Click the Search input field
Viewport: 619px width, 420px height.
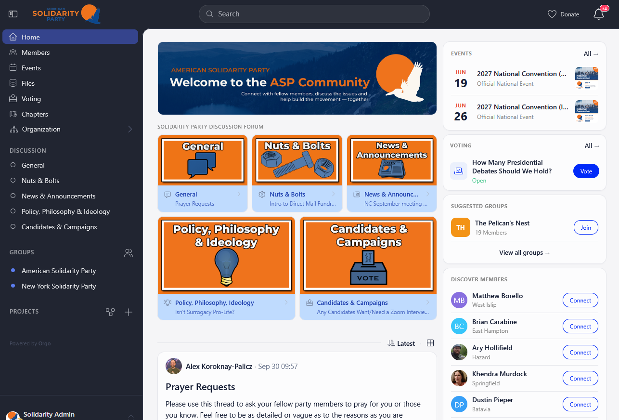(x=314, y=14)
